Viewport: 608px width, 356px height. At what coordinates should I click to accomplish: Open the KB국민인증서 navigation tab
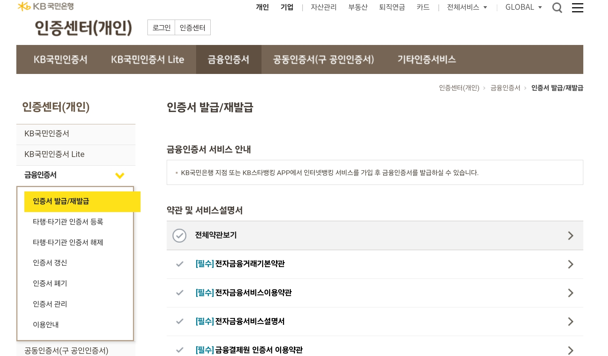[x=61, y=59]
